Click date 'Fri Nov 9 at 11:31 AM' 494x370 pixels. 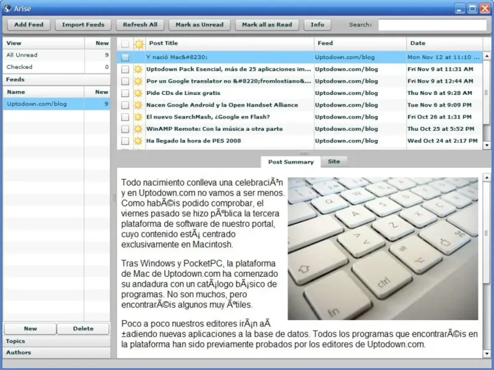pyautogui.click(x=440, y=69)
